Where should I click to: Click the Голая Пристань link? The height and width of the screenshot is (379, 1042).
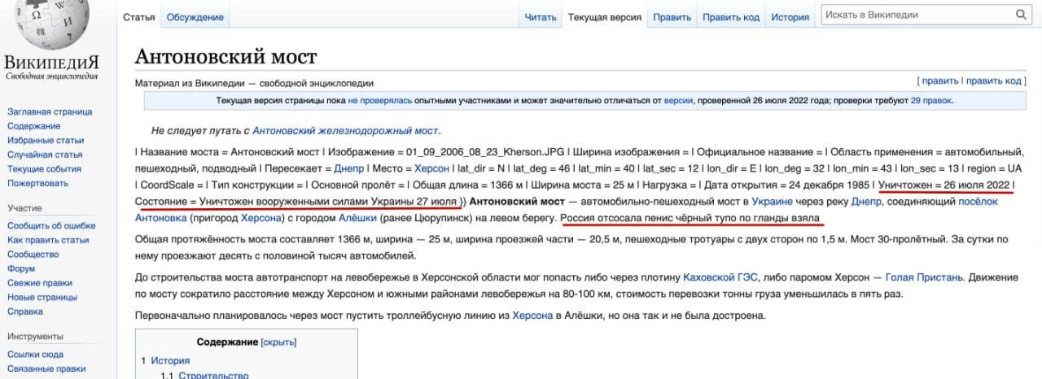coord(924,277)
